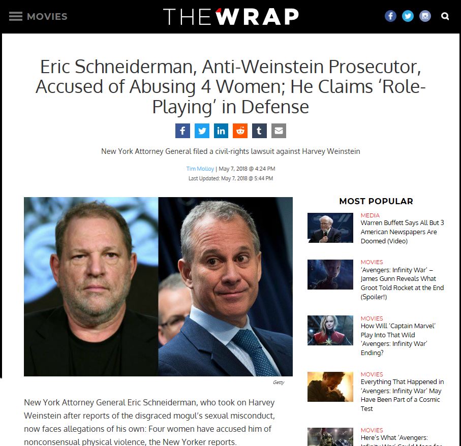Click the header Instagram icon

click(425, 16)
